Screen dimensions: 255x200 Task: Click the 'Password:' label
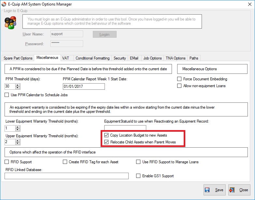(35, 44)
